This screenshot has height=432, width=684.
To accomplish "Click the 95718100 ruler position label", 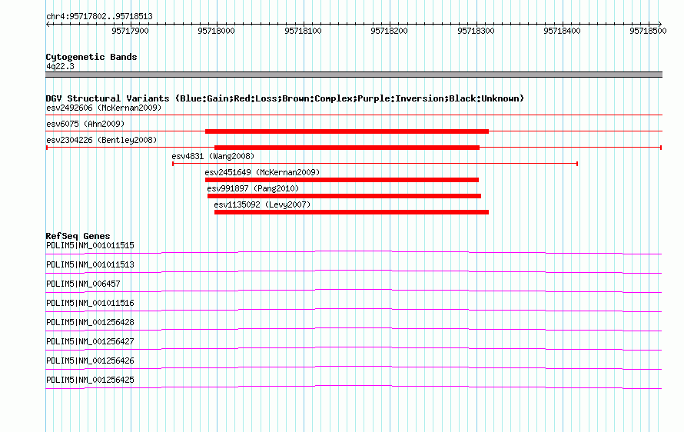I will (x=303, y=31).
